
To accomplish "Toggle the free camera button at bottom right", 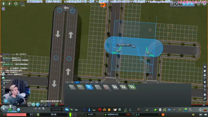I will click(x=205, y=114).
